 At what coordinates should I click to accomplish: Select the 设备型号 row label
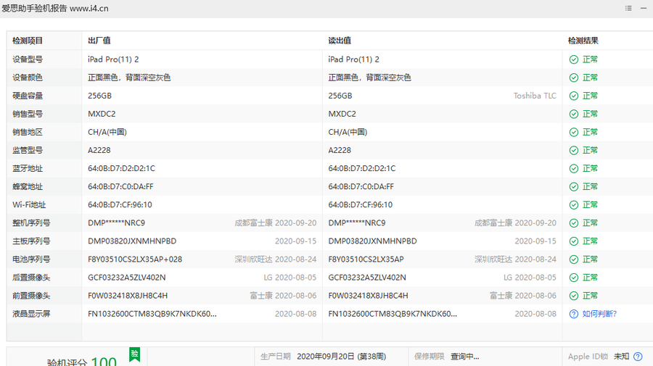(x=28, y=59)
